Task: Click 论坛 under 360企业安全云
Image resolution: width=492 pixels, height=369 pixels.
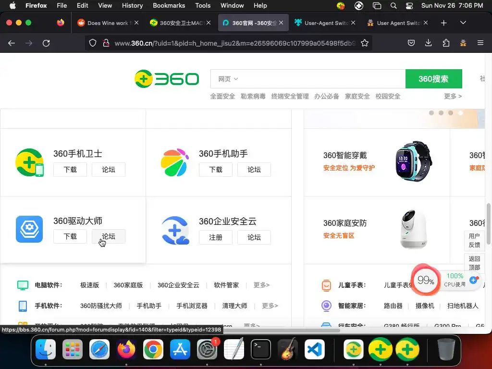Action: click(x=254, y=237)
